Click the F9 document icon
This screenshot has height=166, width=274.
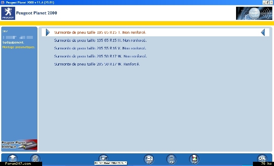tap(194, 159)
